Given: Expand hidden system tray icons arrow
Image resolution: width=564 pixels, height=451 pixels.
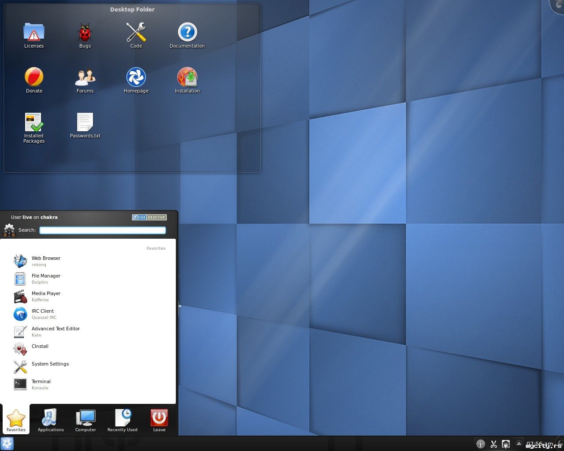Looking at the screenshot, I should coord(519,444).
